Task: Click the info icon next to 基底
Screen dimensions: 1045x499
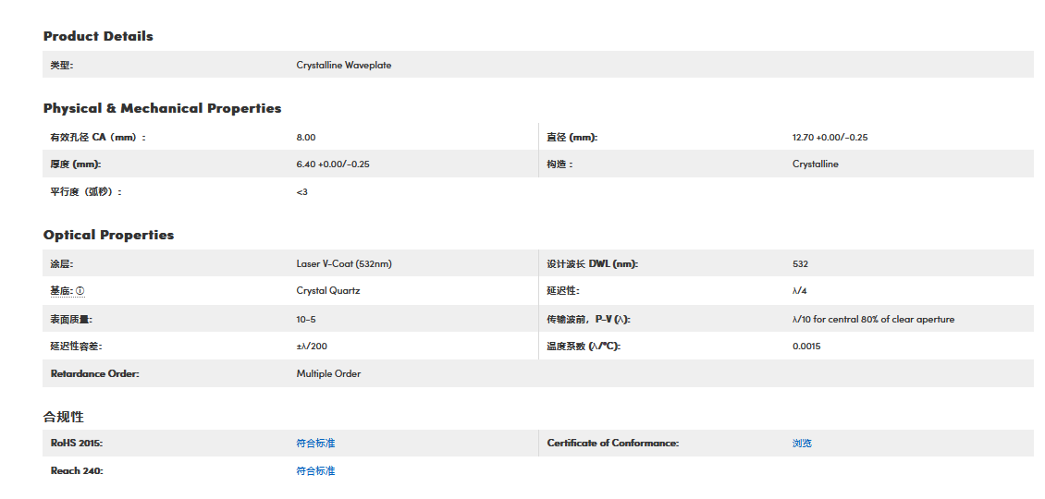Action: point(80,291)
